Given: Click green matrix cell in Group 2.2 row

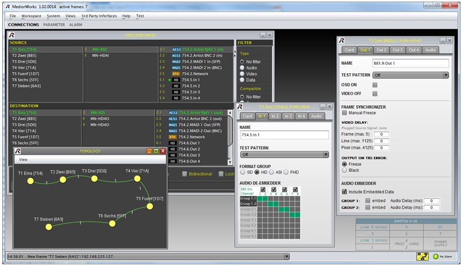Looking at the screenshot, I should [x=295, y=215].
